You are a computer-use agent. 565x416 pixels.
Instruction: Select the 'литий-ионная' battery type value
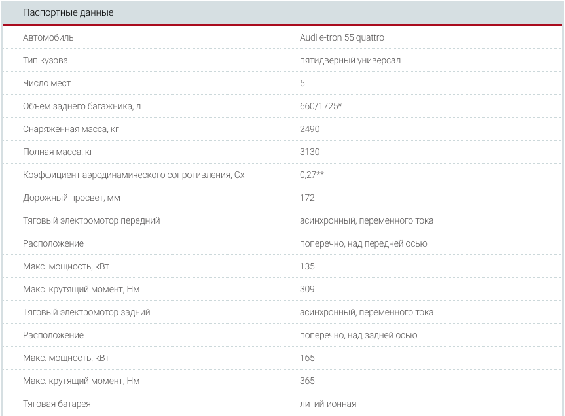(328, 404)
